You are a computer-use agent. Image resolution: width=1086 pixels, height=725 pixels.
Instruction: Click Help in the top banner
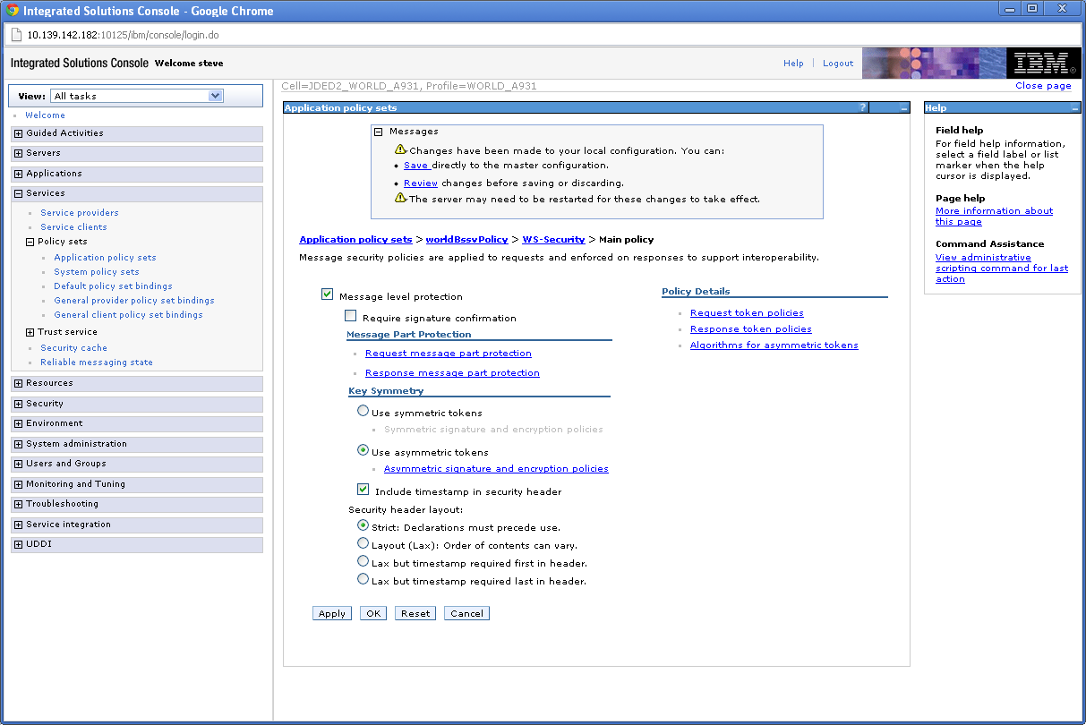click(x=793, y=64)
